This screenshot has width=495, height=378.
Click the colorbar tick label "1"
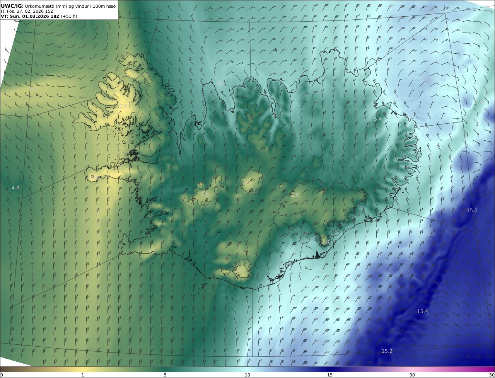coord(83,375)
